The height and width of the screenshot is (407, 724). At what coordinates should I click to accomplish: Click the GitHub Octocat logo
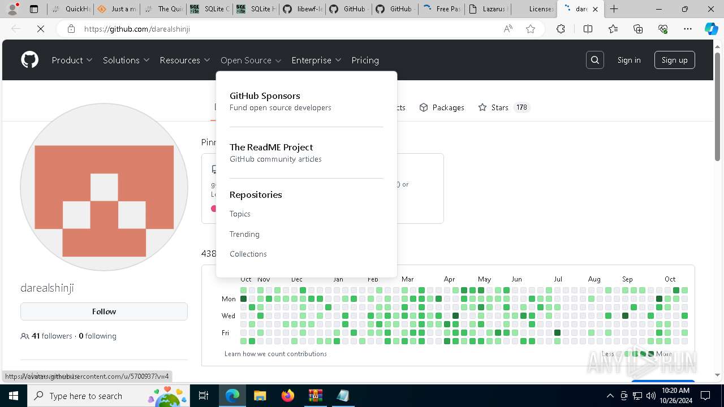point(29,60)
